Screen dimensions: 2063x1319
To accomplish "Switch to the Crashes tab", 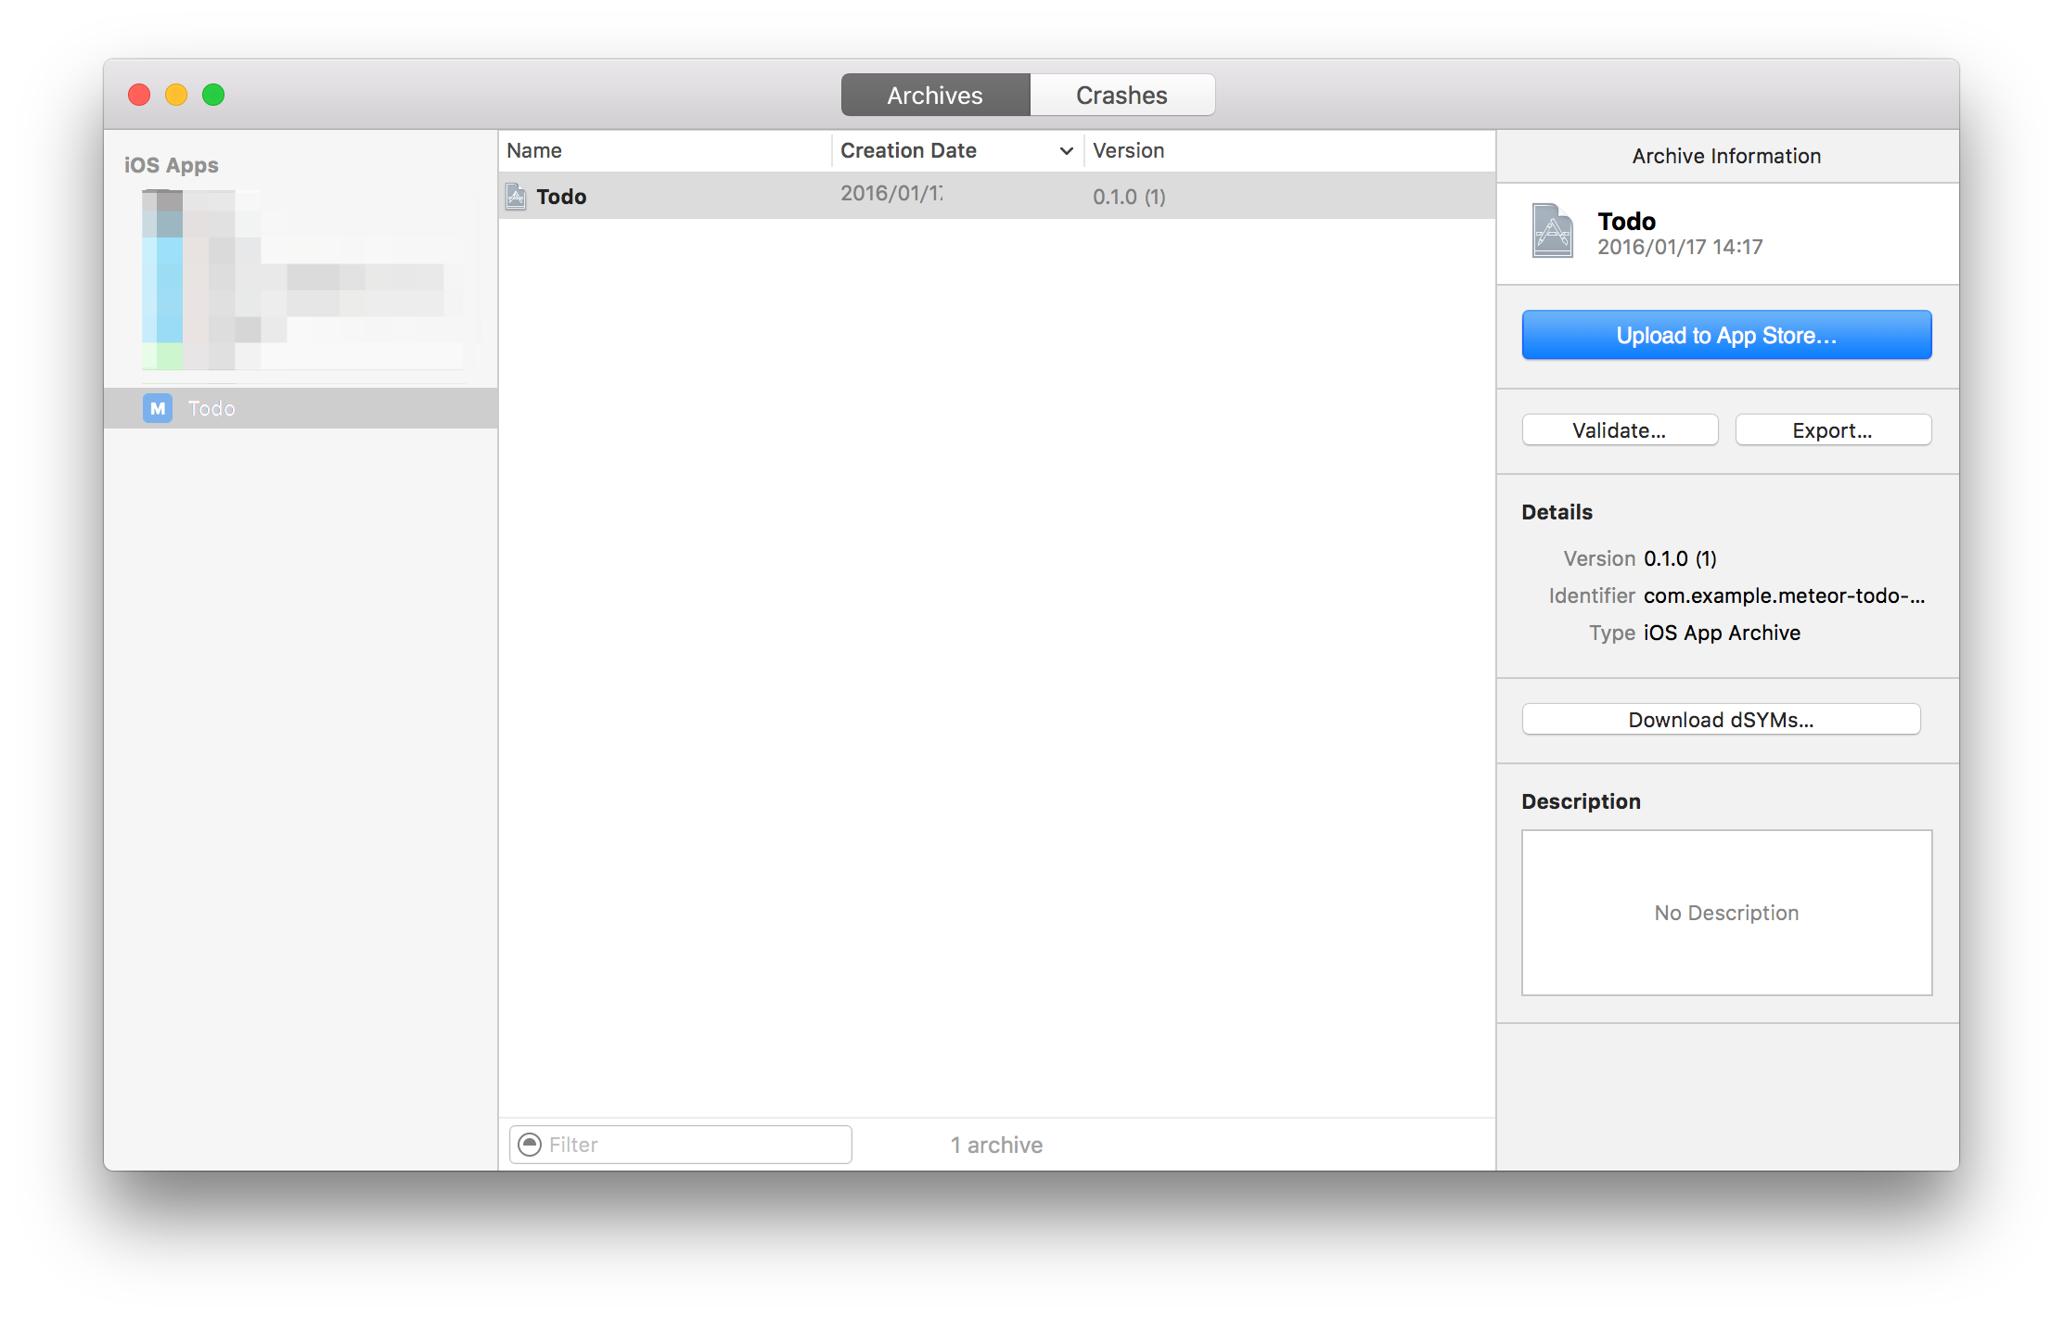I will click(1122, 95).
